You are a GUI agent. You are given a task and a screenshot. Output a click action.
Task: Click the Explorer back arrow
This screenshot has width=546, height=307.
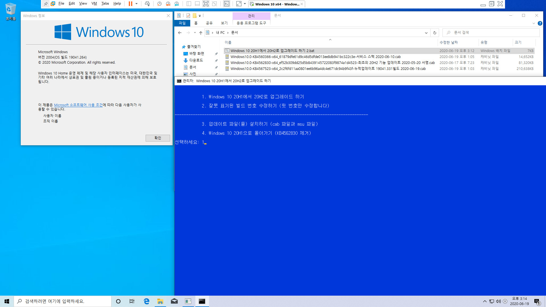180,33
